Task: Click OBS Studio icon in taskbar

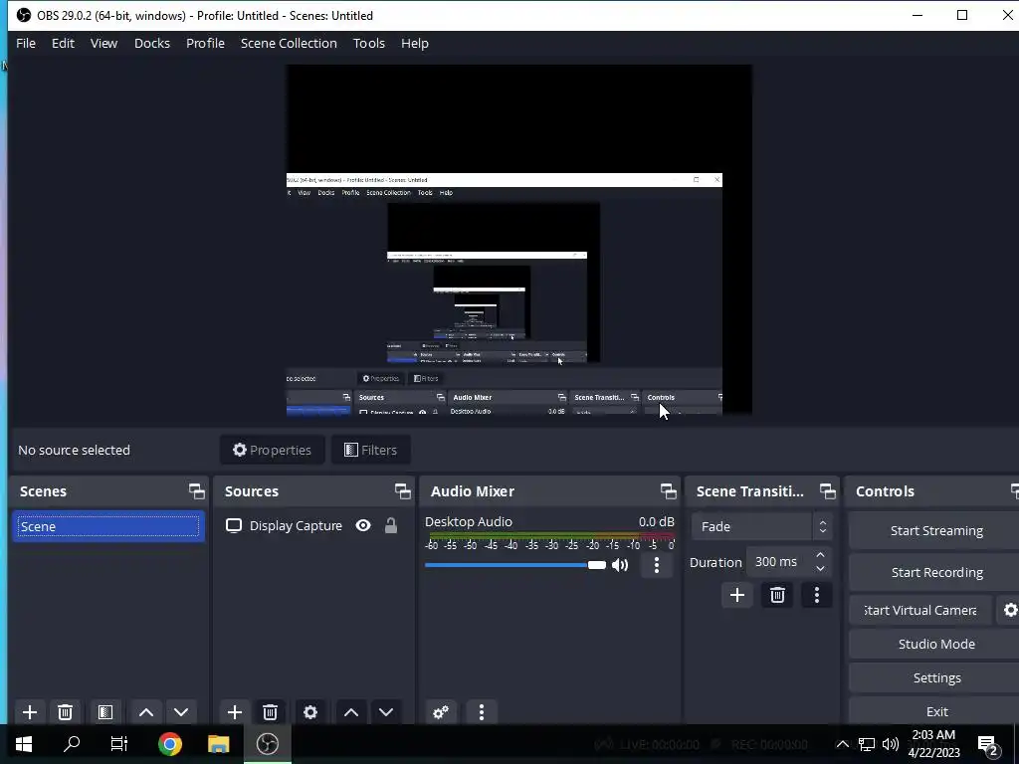Action: coord(267,744)
